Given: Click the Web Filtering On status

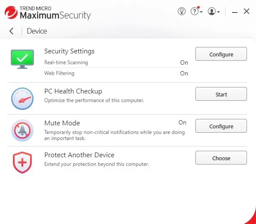Looking at the screenshot, I should pos(184,73).
